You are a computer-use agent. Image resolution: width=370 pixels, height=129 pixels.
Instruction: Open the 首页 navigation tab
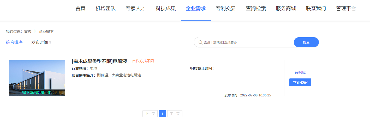click(80, 9)
